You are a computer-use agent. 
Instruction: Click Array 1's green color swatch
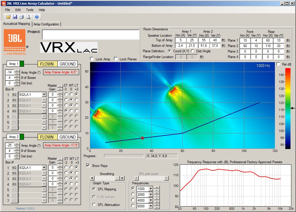pyautogui.click(x=22, y=64)
